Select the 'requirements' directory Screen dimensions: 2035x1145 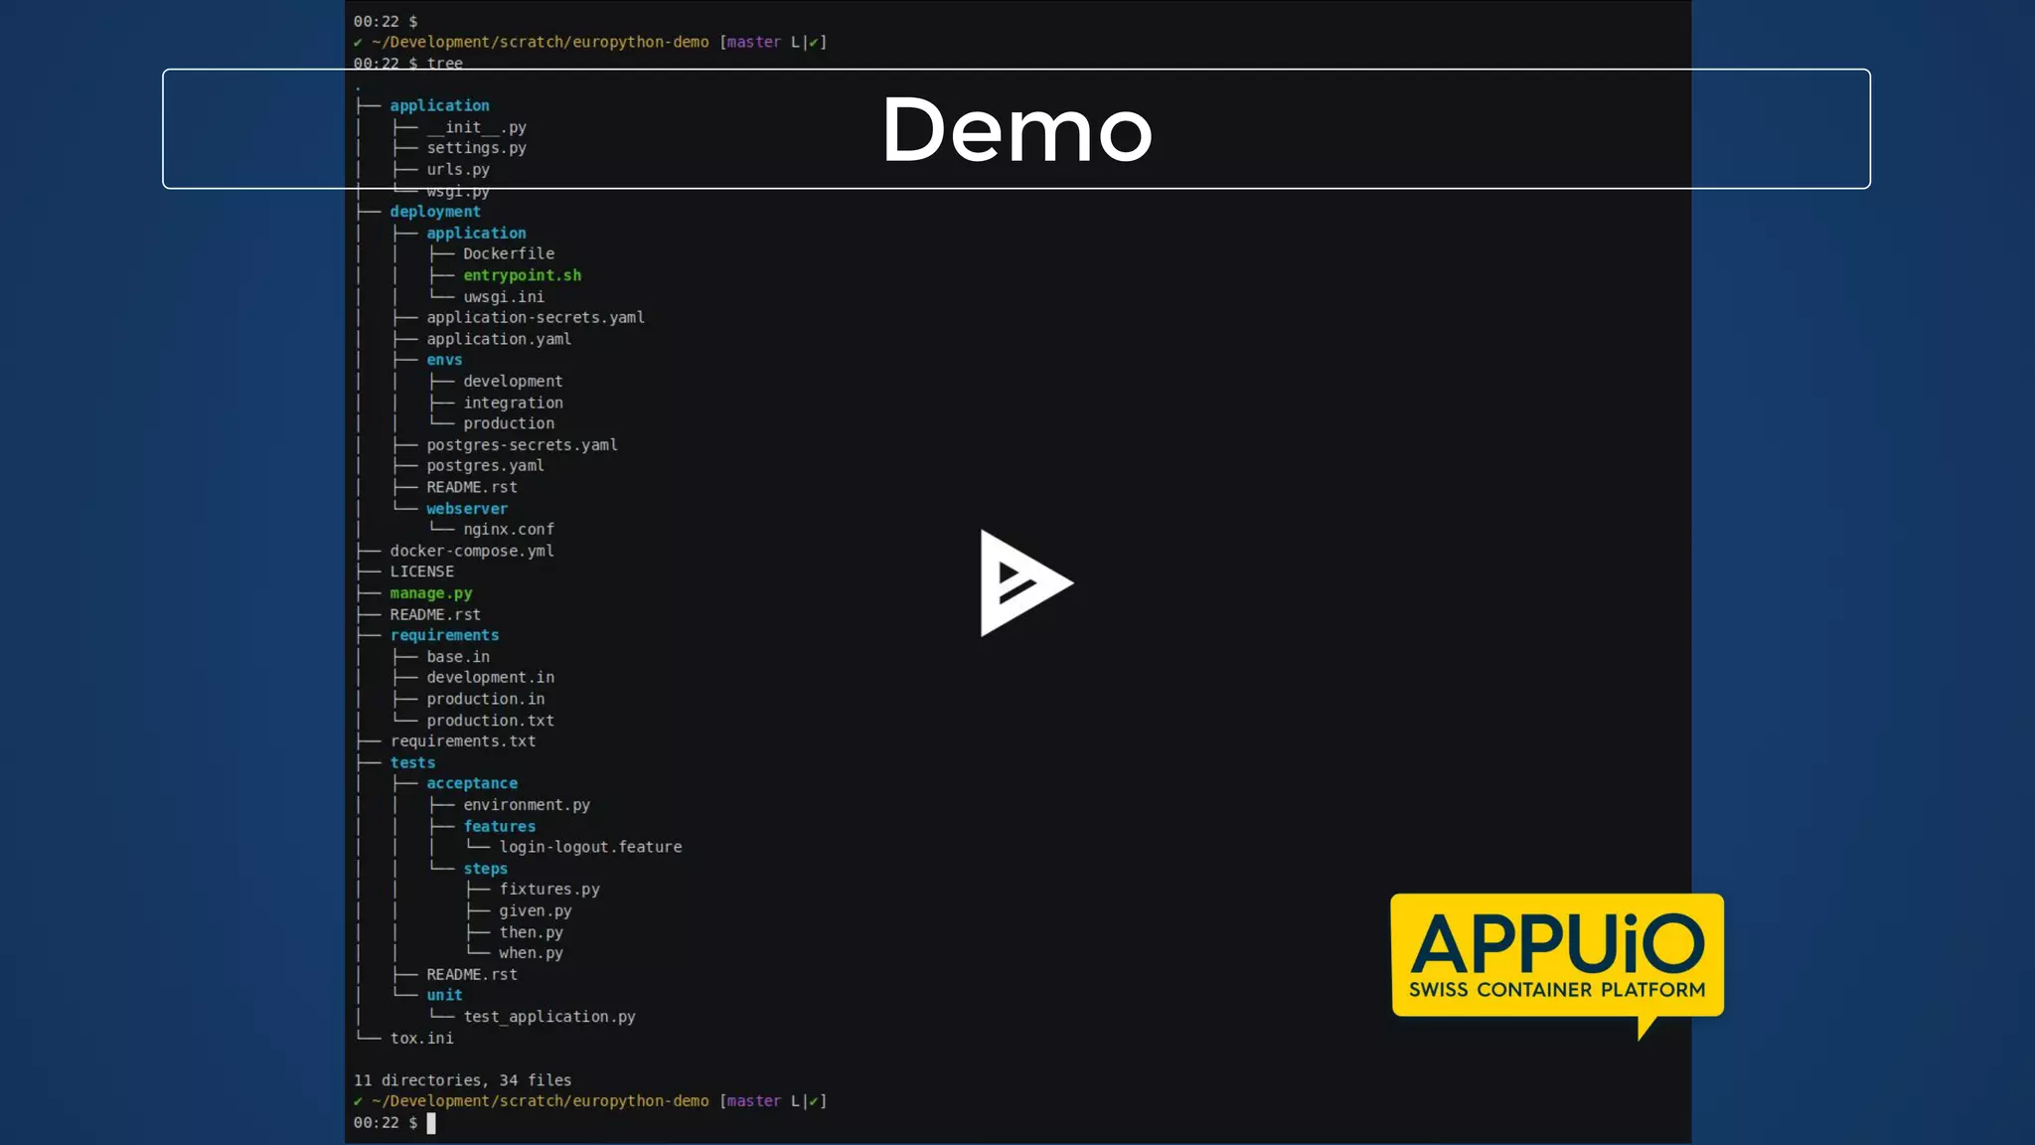(444, 635)
